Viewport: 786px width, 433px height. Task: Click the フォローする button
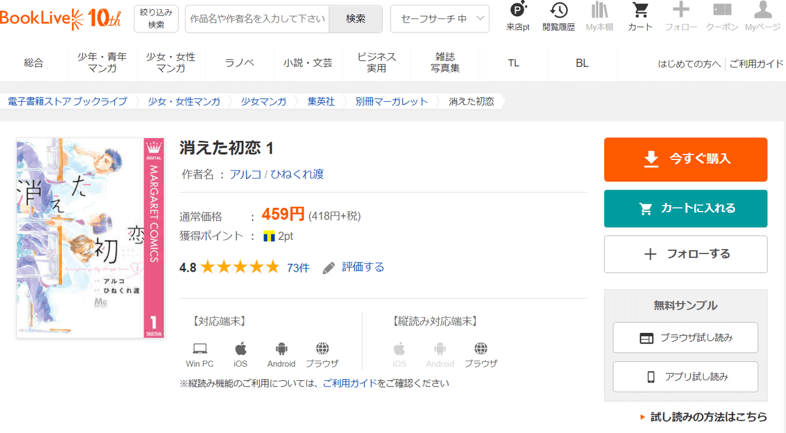pos(685,254)
